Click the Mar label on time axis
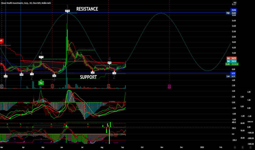The image size is (255, 150). [2, 147]
